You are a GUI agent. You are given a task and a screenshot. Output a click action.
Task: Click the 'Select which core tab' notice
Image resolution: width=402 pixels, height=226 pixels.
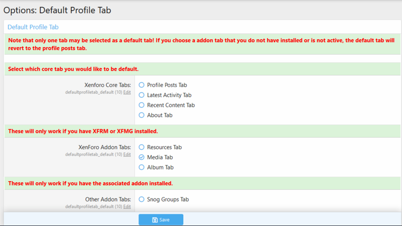tap(73, 69)
